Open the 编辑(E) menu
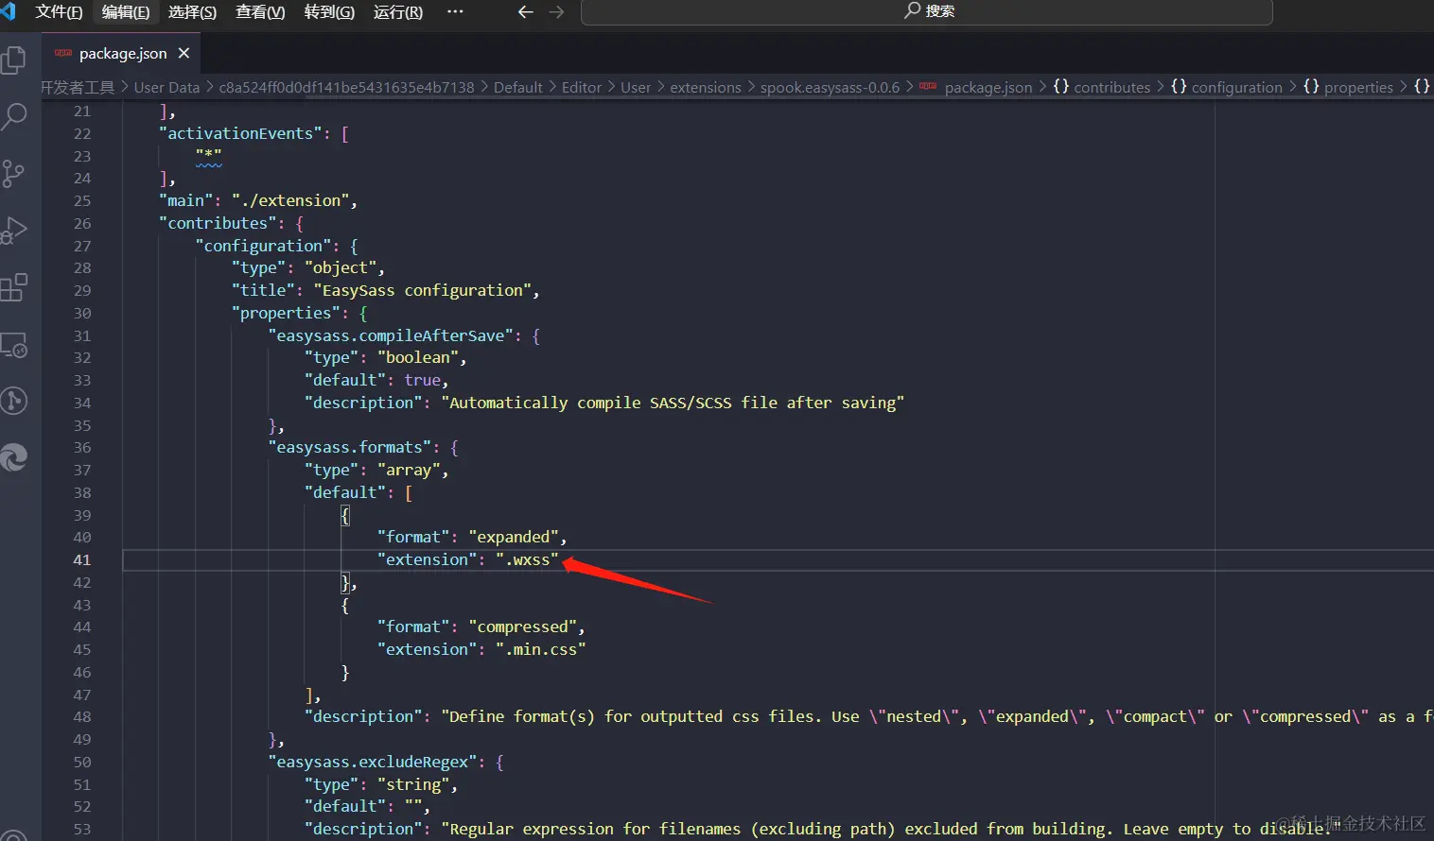Image resolution: width=1434 pixels, height=841 pixels. pos(126,12)
